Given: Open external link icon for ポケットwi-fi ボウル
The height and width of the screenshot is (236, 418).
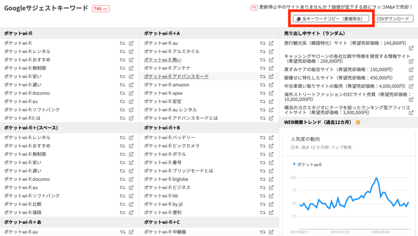Looking at the screenshot, I should [271, 154].
